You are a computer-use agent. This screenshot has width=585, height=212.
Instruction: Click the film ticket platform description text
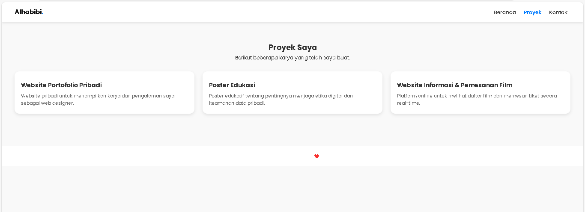click(x=477, y=100)
